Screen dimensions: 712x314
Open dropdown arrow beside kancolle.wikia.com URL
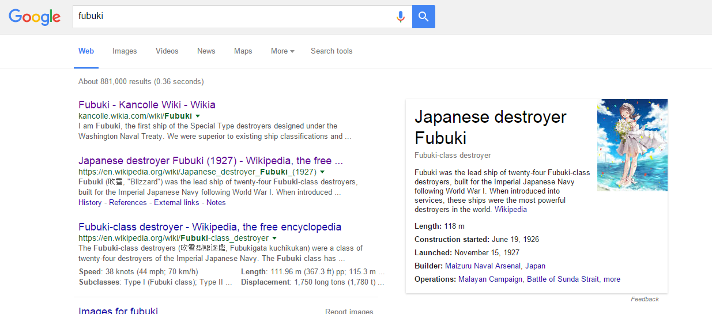[x=198, y=116]
